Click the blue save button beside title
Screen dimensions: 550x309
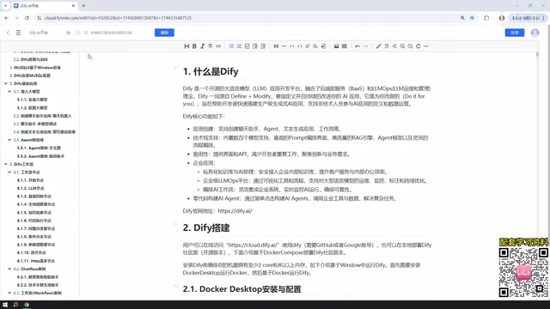pyautogui.click(x=164, y=33)
